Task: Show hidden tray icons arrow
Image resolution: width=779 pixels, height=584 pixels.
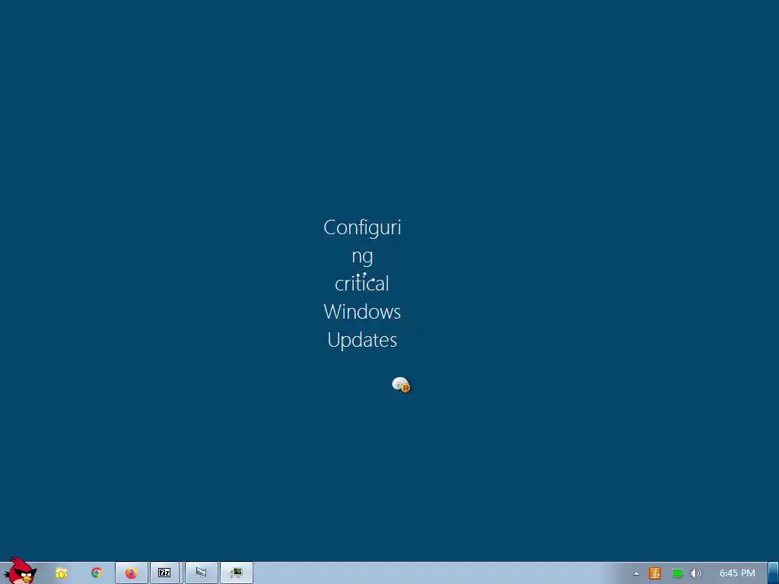Action: [636, 573]
